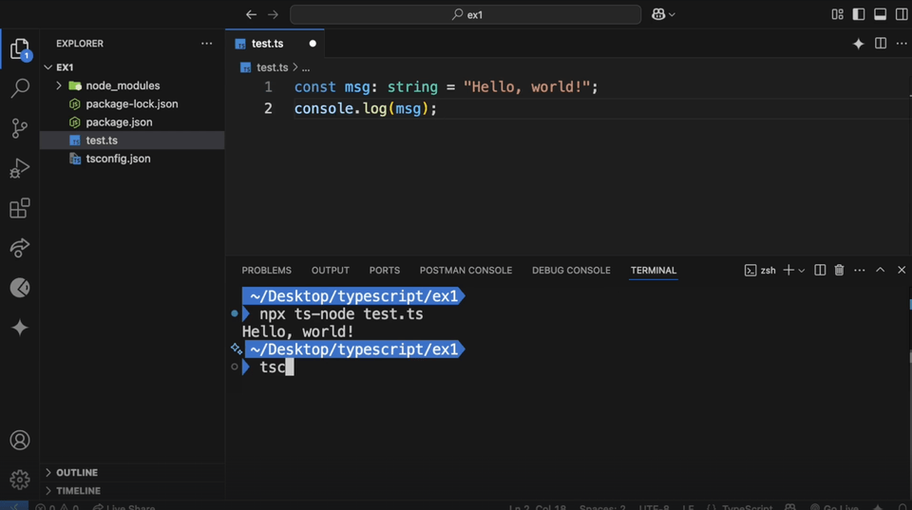Viewport: 912px width, 510px height.
Task: Open the Live Share view
Action: click(x=20, y=248)
